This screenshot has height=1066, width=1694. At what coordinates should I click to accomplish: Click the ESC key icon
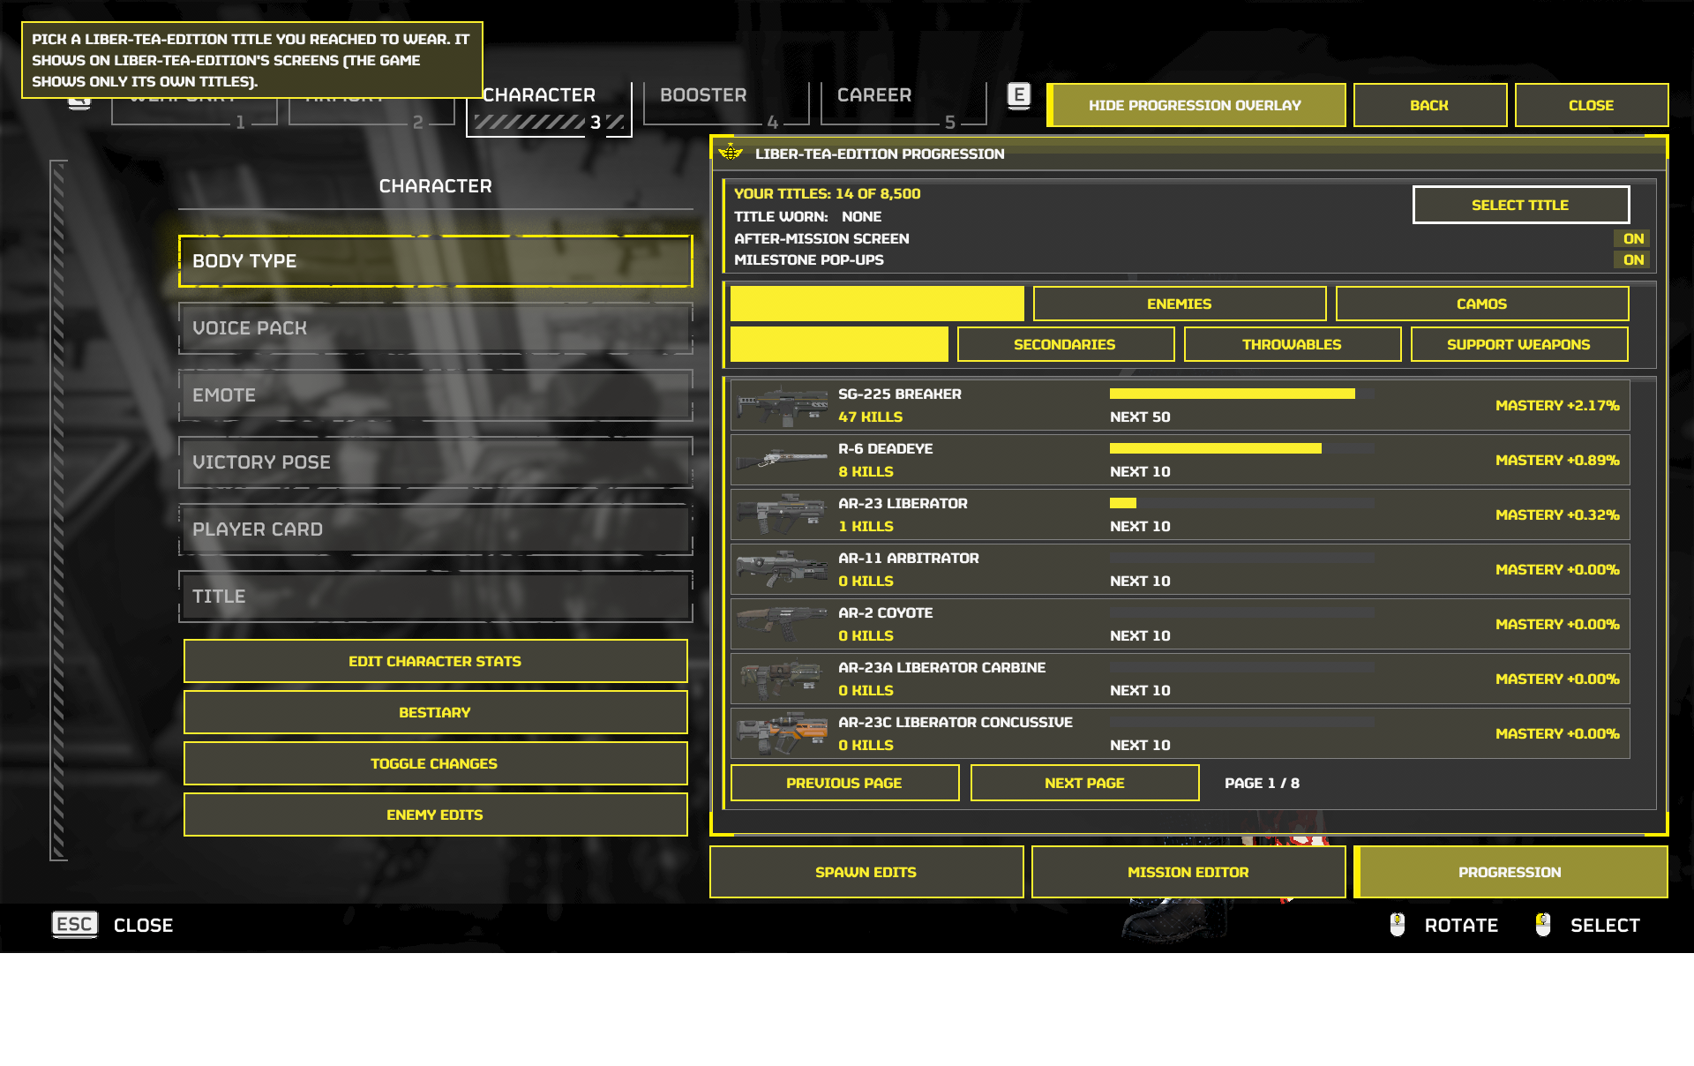tap(75, 924)
